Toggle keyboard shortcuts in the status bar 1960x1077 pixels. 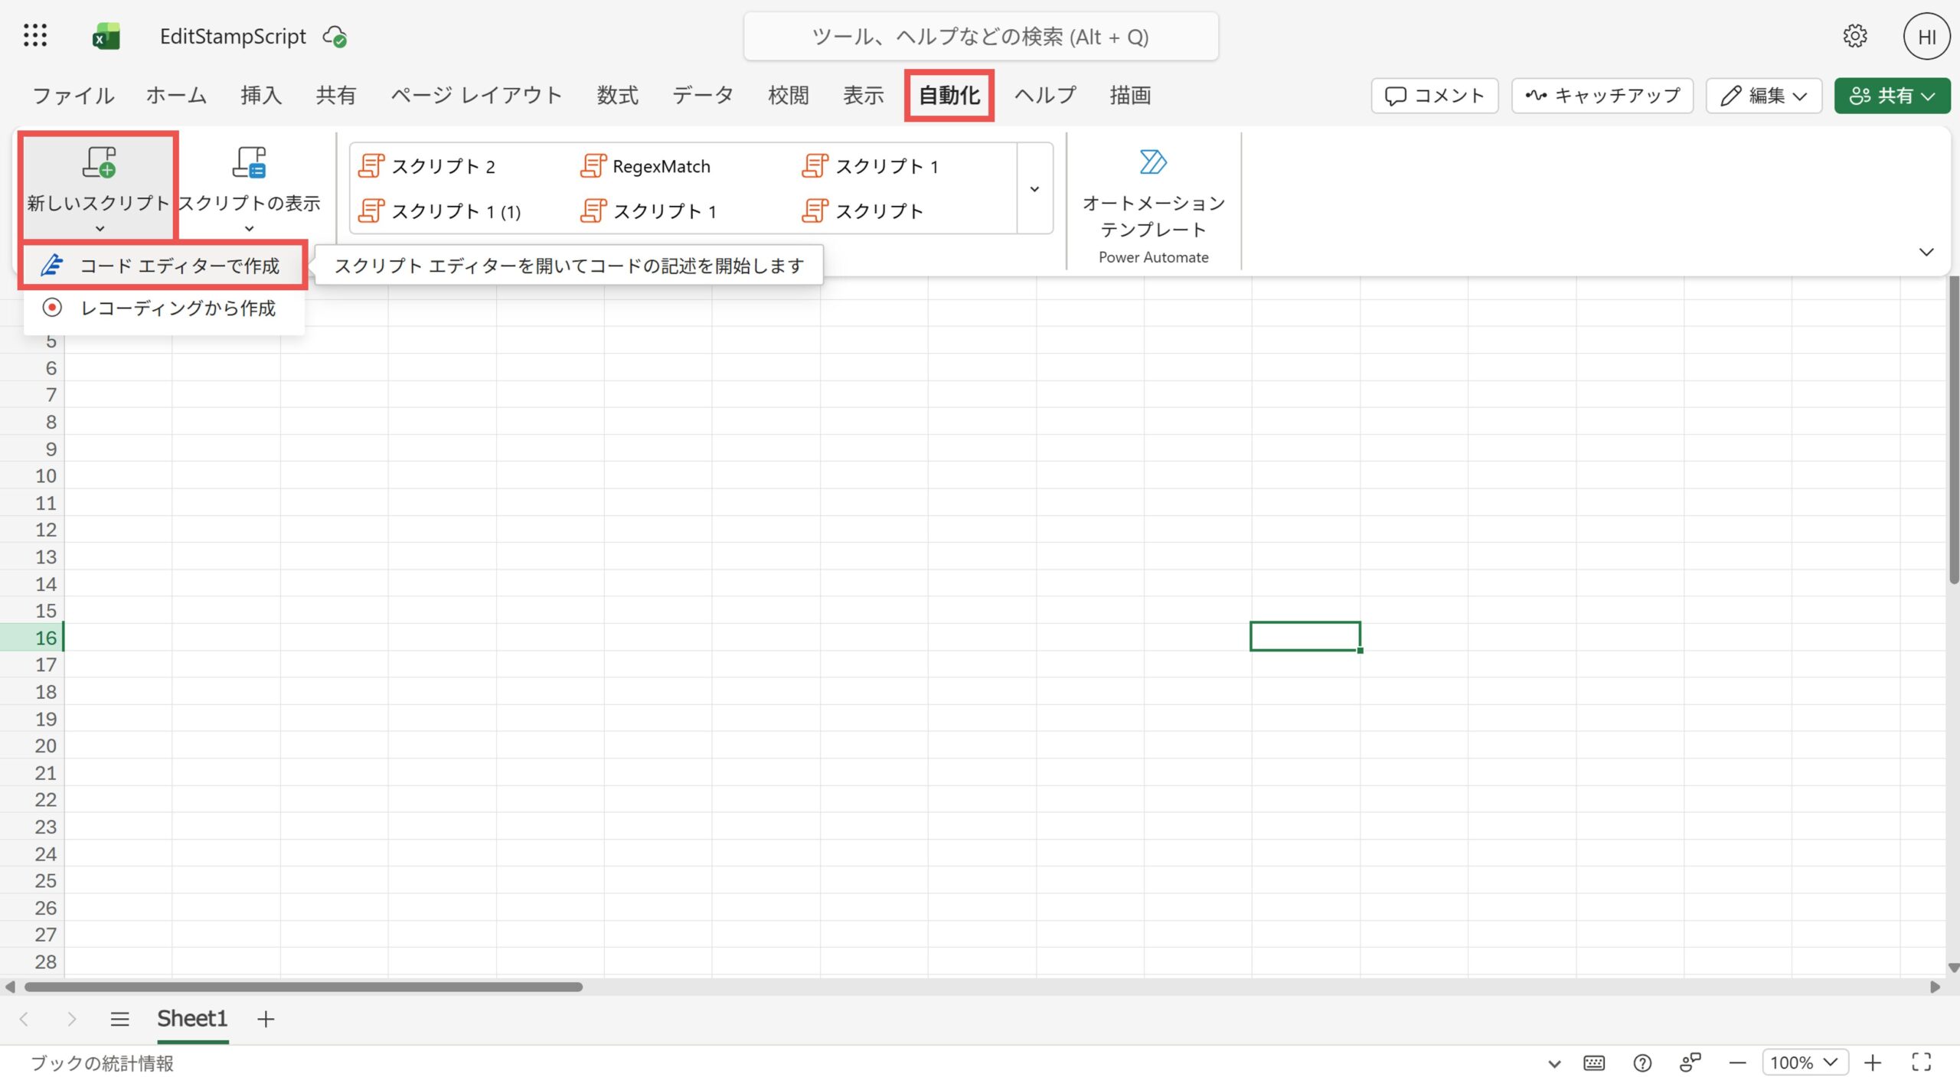(1593, 1062)
